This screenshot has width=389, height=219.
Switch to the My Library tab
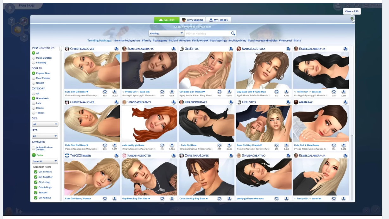[x=219, y=20]
